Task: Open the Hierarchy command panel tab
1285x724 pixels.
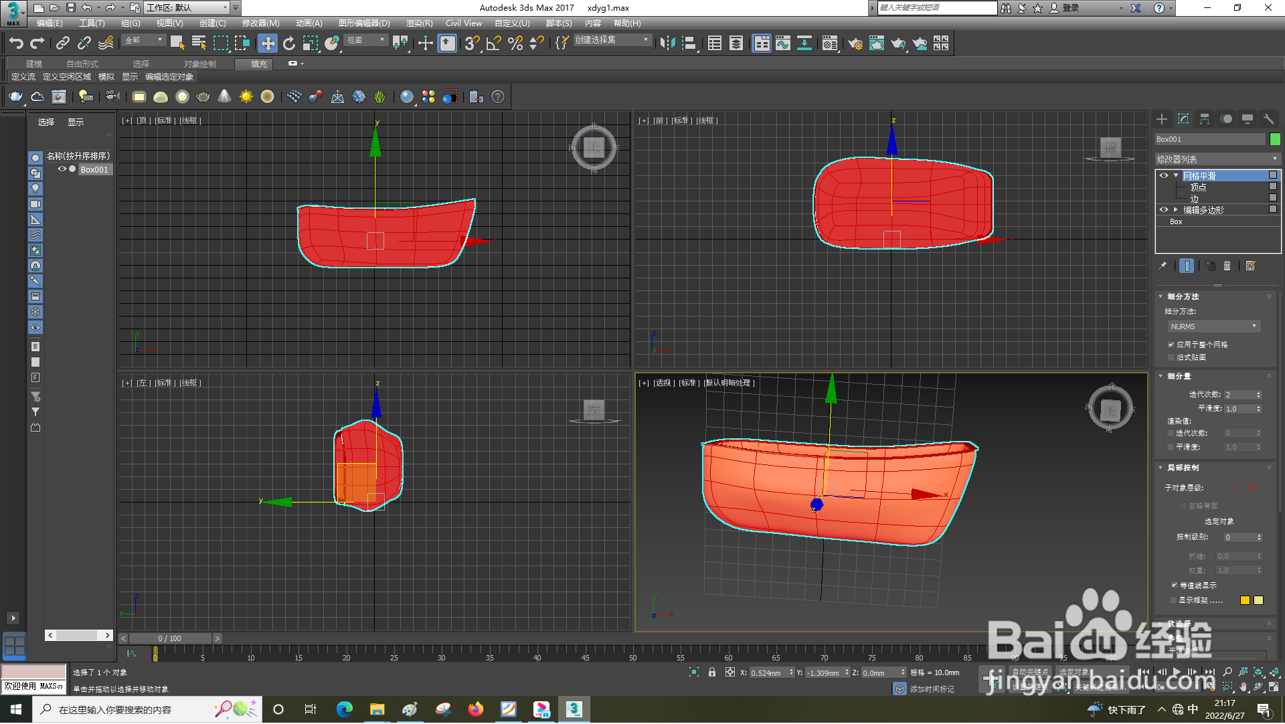Action: coord(1205,119)
